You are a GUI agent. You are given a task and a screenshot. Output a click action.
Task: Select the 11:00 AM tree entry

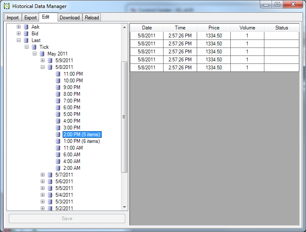[73, 148]
